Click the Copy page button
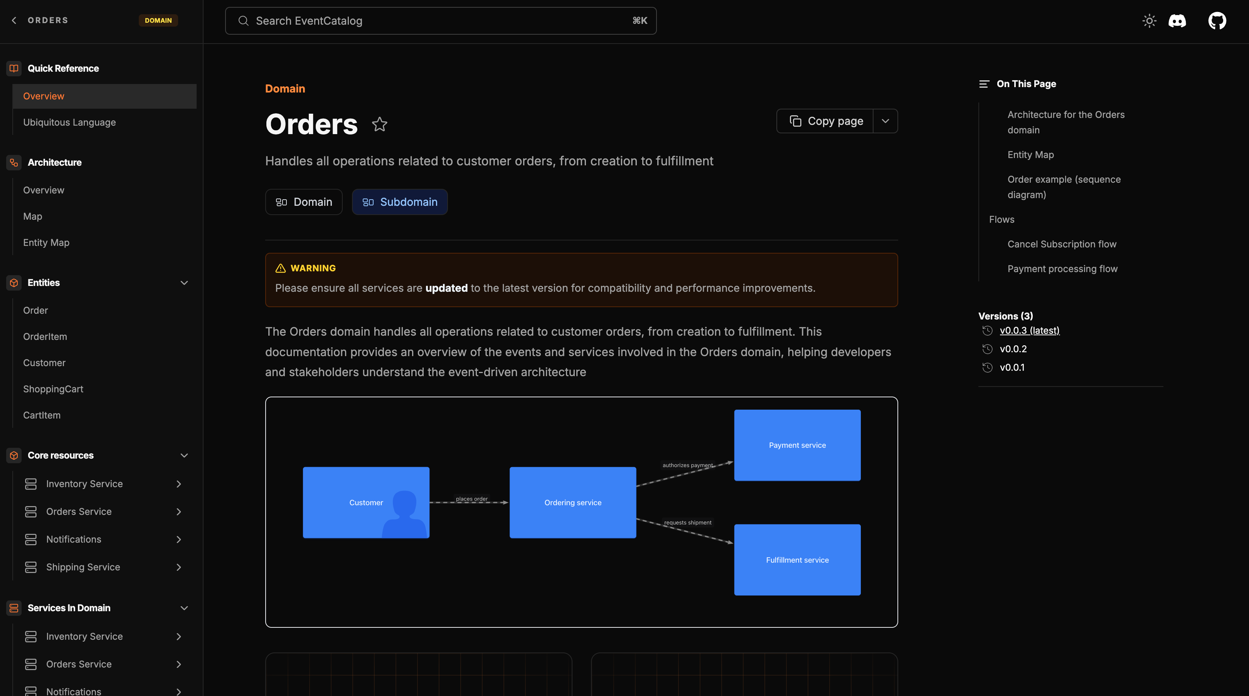 825,121
